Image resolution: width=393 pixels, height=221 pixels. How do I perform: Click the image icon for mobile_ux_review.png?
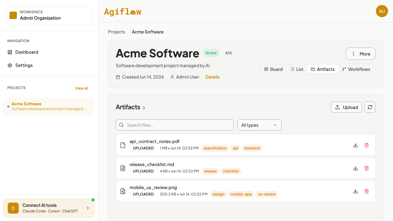click(123, 191)
